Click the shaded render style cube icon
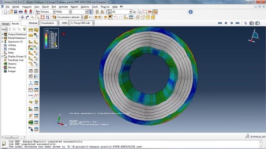Viewport: 266px width, 149px height. [153, 17]
